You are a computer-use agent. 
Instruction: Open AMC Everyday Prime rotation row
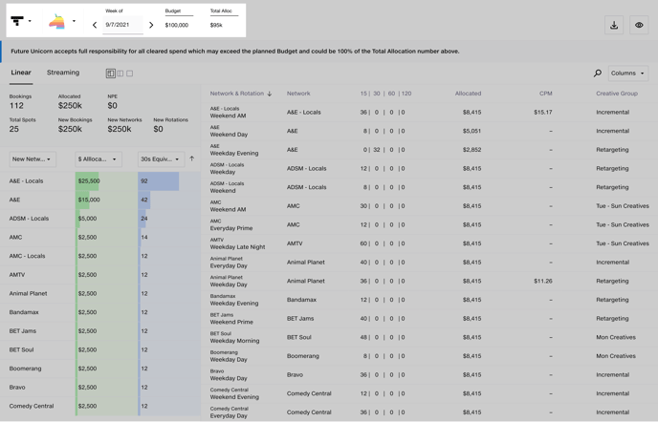pos(429,224)
